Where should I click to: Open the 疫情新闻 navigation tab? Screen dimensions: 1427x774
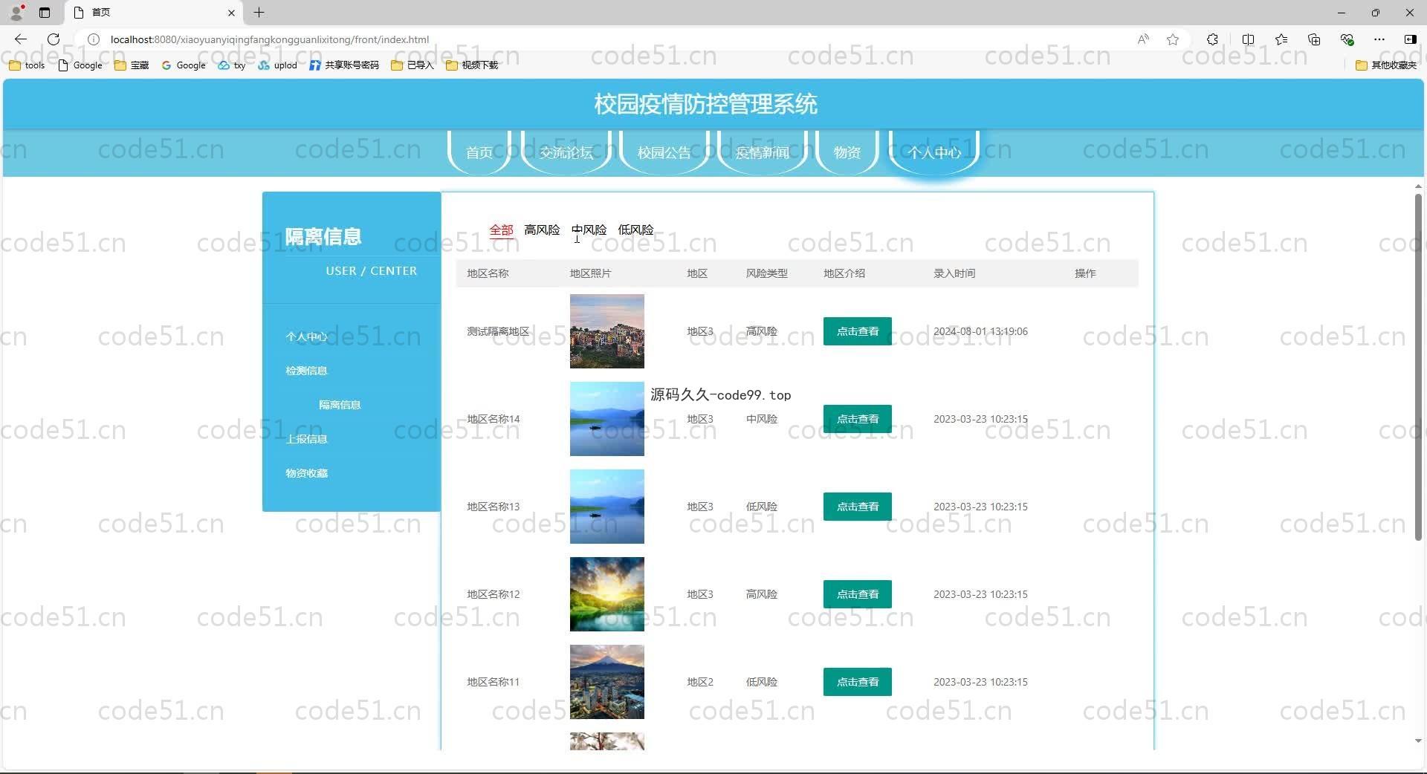[763, 152]
